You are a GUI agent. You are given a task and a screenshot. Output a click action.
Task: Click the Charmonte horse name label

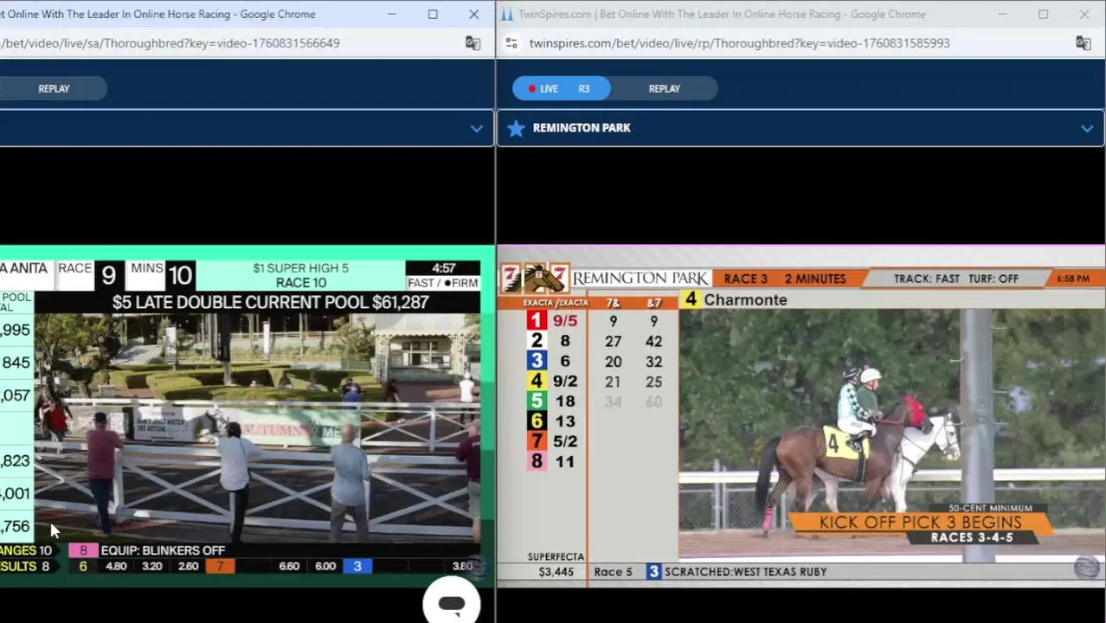coord(745,300)
